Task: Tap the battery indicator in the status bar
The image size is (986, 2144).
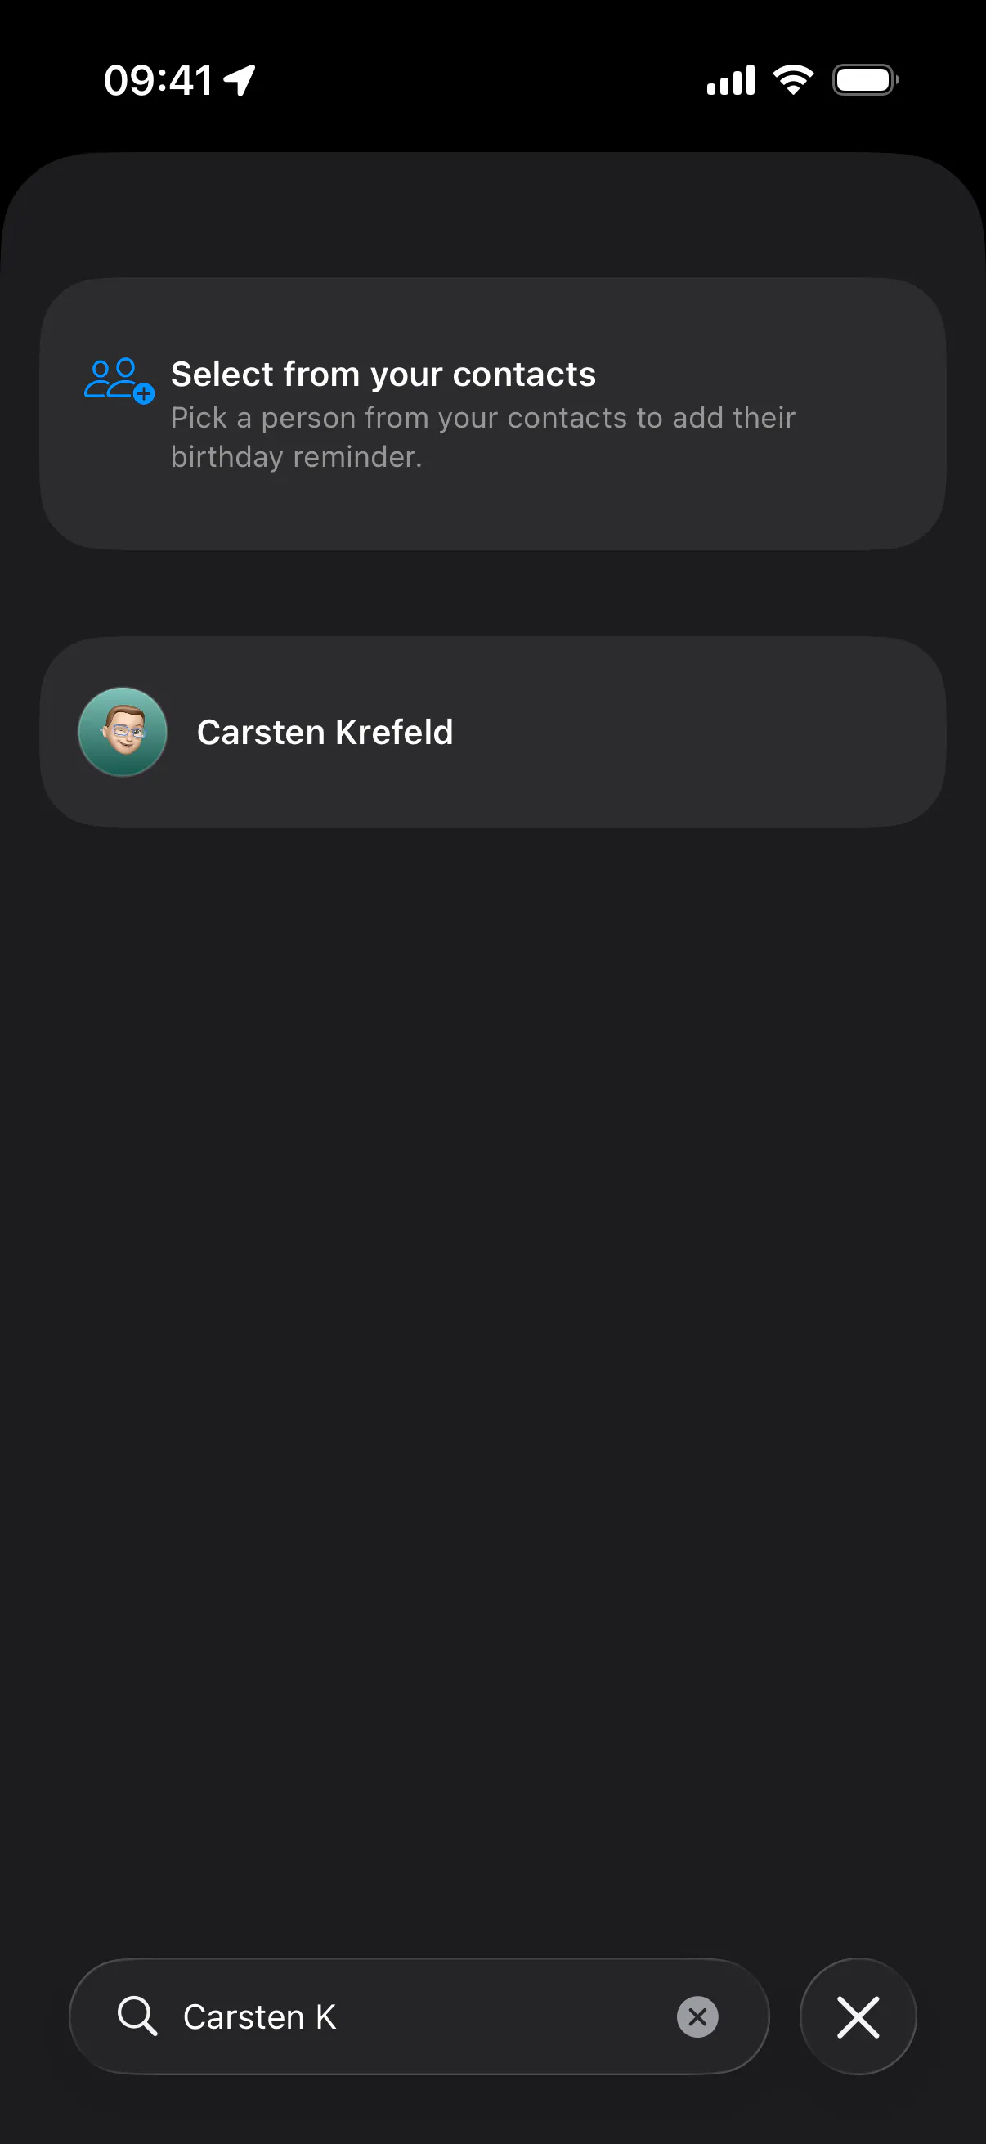Action: pyautogui.click(x=865, y=80)
